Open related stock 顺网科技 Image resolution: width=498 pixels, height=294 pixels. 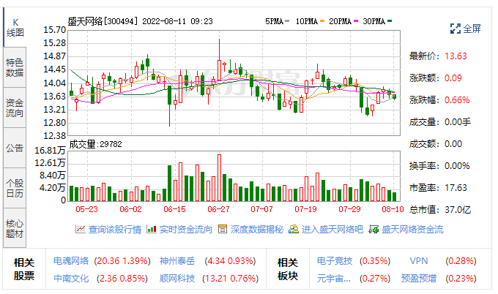(x=177, y=279)
